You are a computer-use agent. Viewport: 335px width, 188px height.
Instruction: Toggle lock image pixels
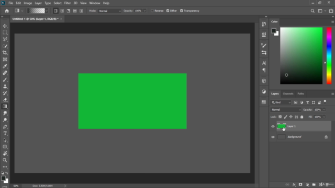(x=285, y=117)
